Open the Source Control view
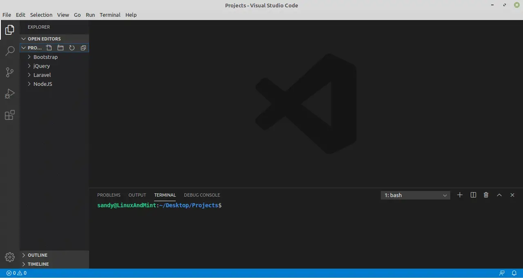Screen dimensions: 523x278 point(10,72)
